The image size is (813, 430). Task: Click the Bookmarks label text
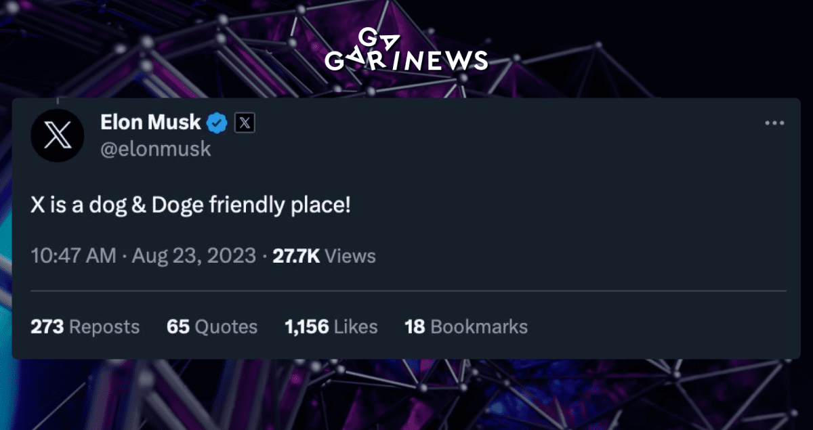[x=479, y=327]
